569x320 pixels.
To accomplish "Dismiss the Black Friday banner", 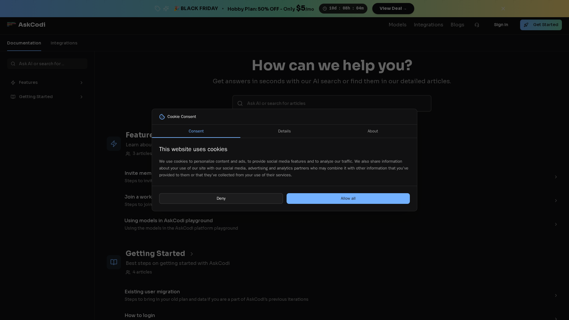I will pos(503,9).
